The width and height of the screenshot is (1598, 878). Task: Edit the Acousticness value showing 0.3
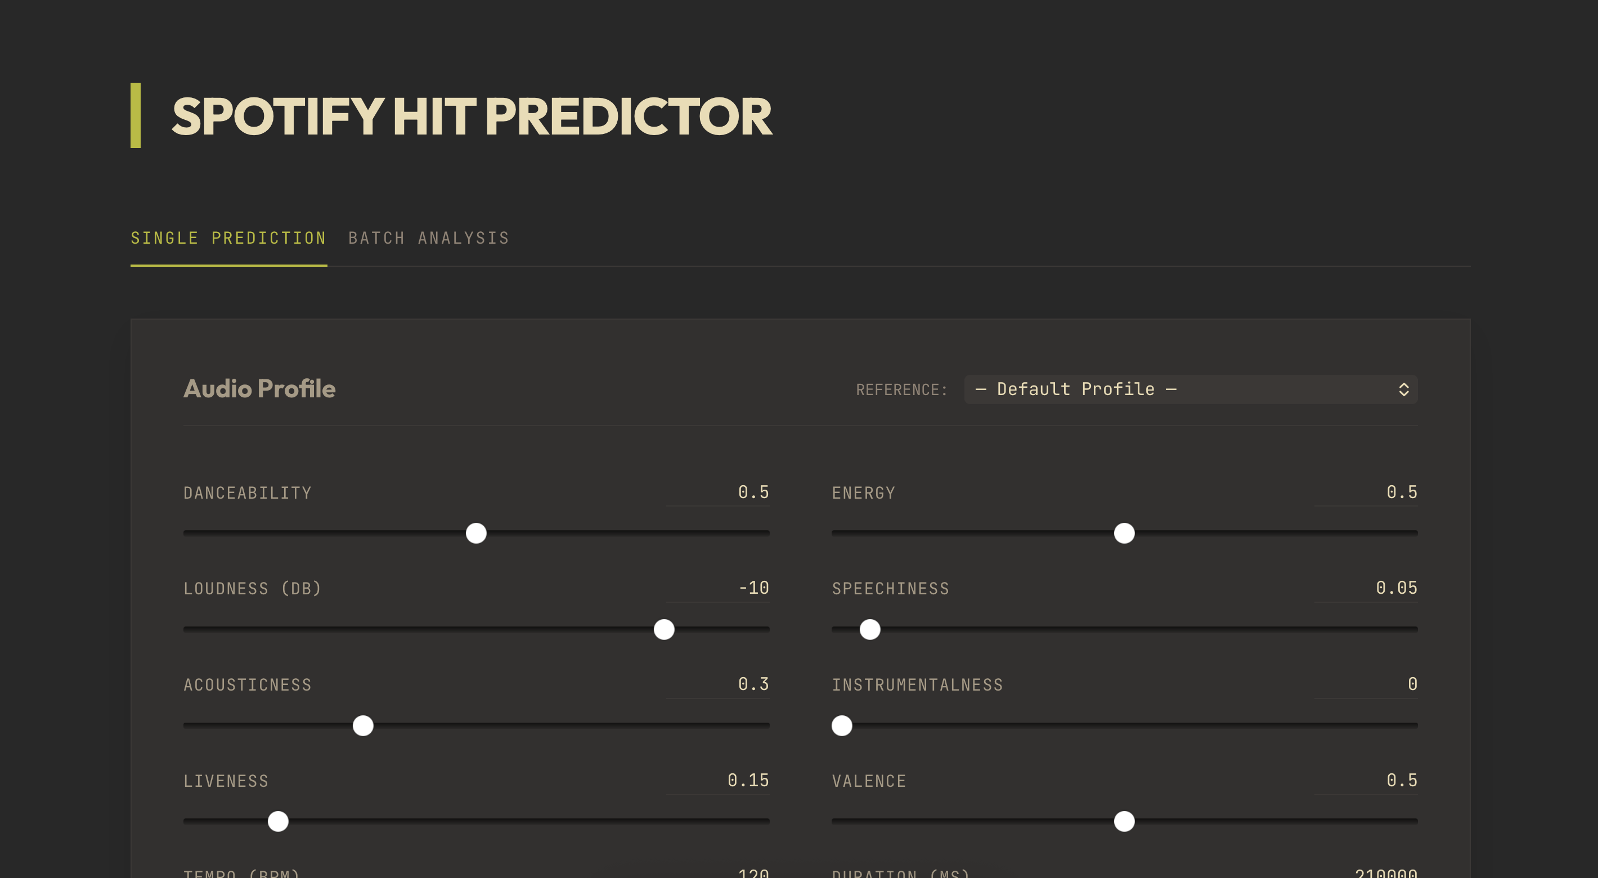pyautogui.click(x=718, y=684)
